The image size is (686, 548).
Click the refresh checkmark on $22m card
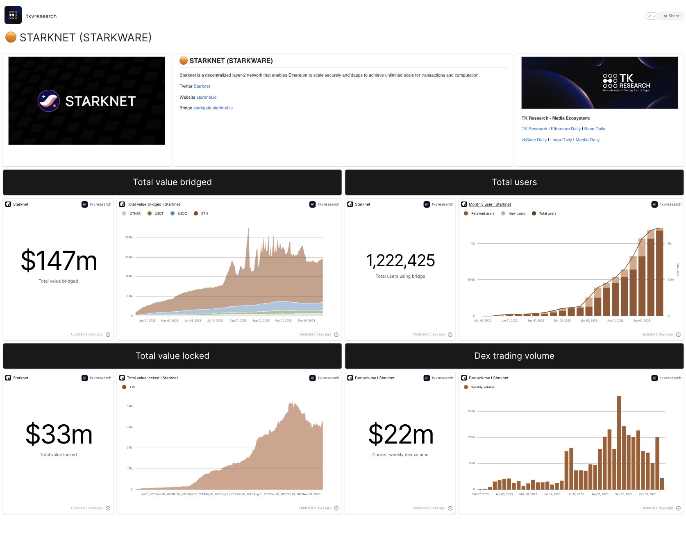tap(450, 508)
